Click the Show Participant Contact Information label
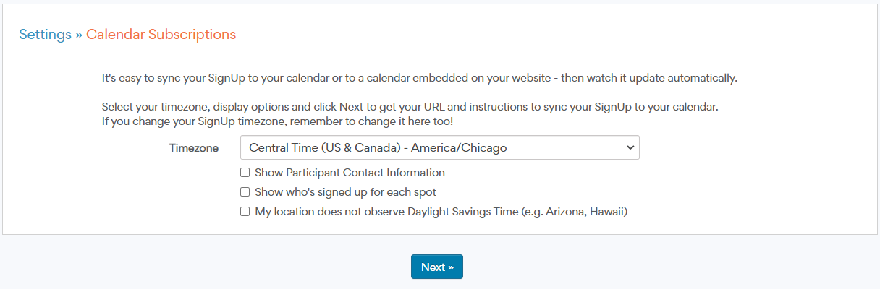The width and height of the screenshot is (880, 289). coord(350,173)
